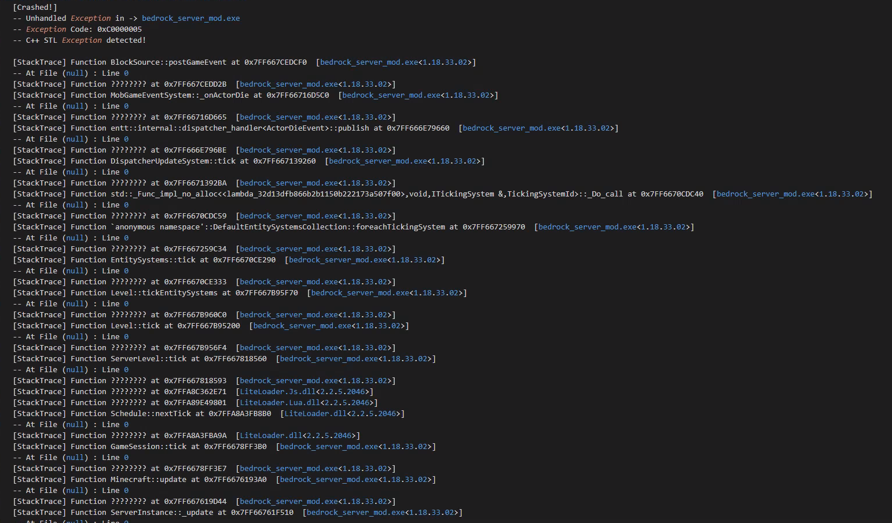892x523 pixels.
Task: Click the LiteLoader.Js.dll module name
Action: (278, 392)
